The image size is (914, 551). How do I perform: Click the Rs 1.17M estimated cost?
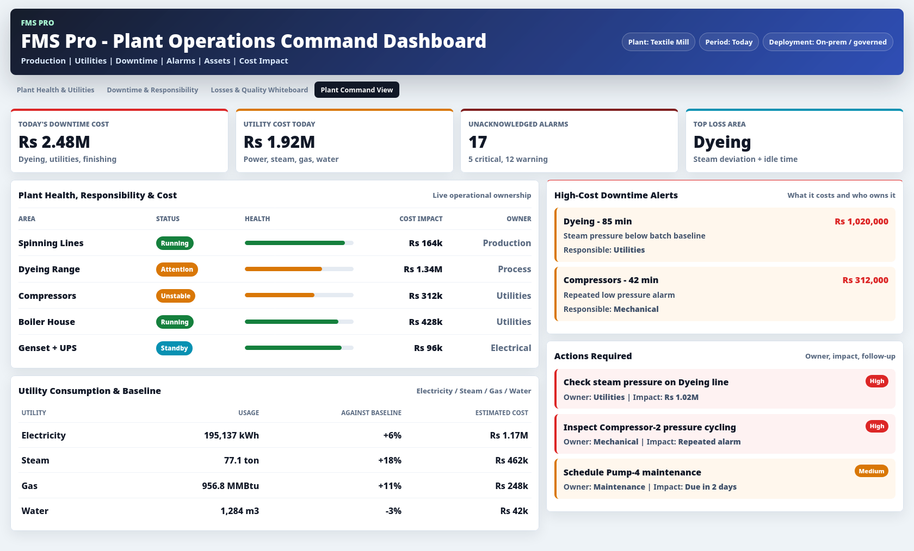[509, 435]
